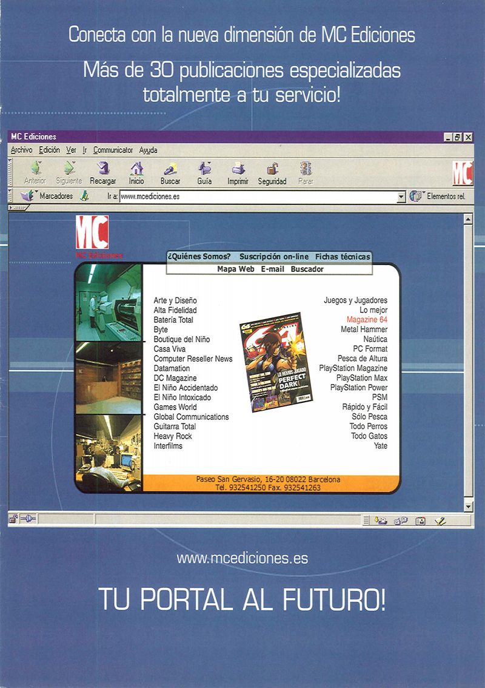Stop loading with Parar traffic light icon
The width and height of the screenshot is (485, 688).
[306, 168]
